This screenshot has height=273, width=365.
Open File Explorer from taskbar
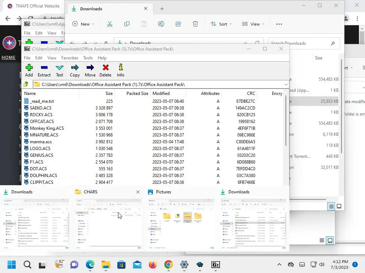[106, 264]
